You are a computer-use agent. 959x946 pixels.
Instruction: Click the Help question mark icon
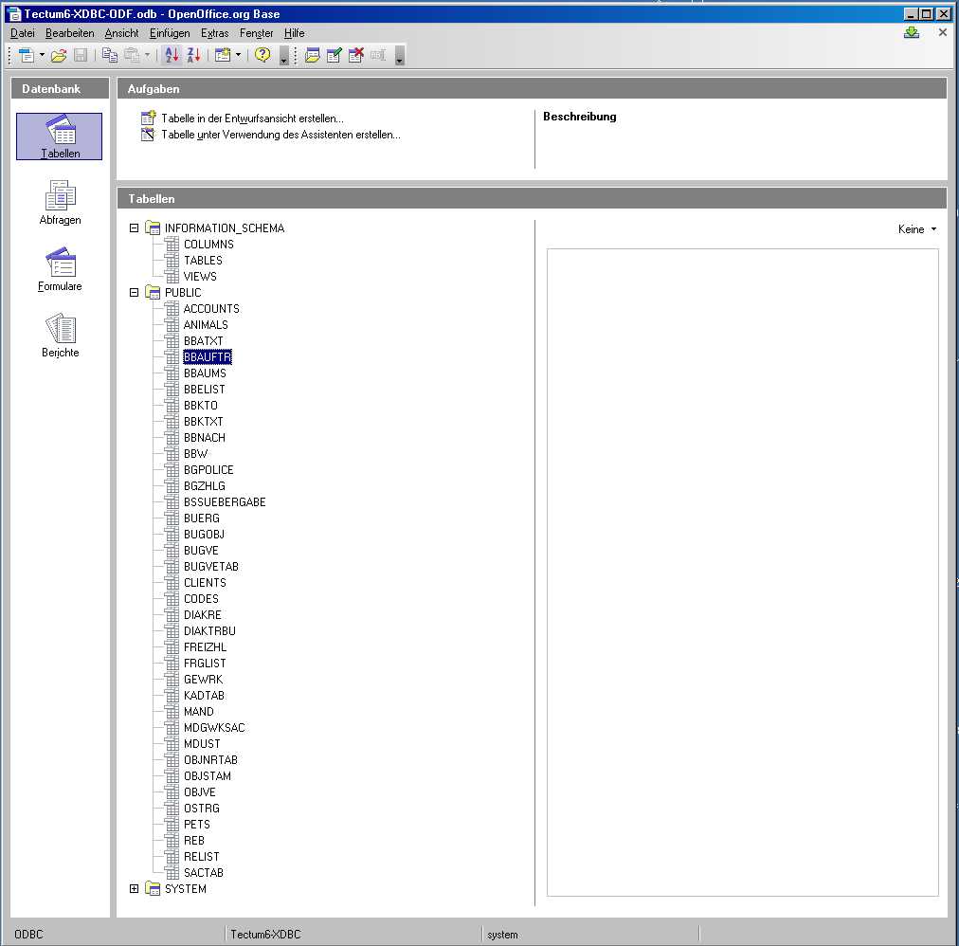[262, 55]
